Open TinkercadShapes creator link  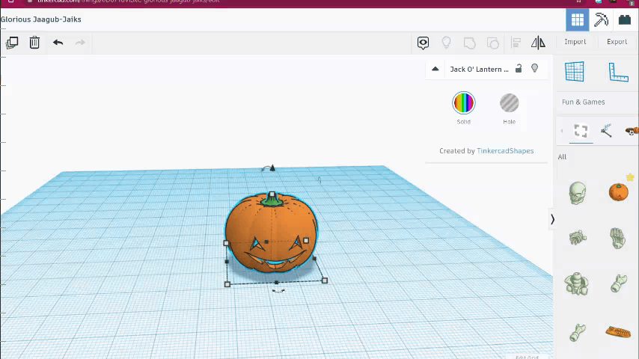coord(505,150)
